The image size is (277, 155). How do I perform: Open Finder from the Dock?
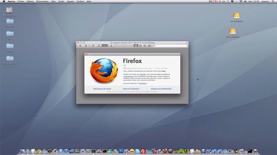pyautogui.click(x=22, y=151)
